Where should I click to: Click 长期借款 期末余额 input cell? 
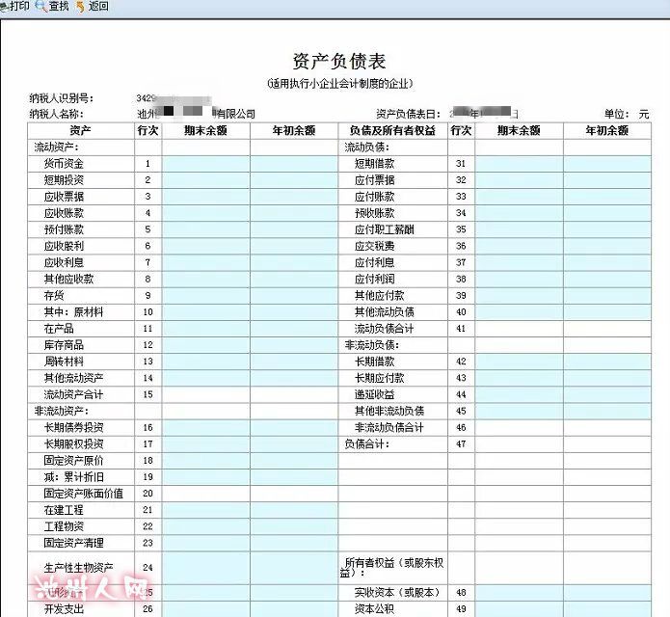pos(519,362)
